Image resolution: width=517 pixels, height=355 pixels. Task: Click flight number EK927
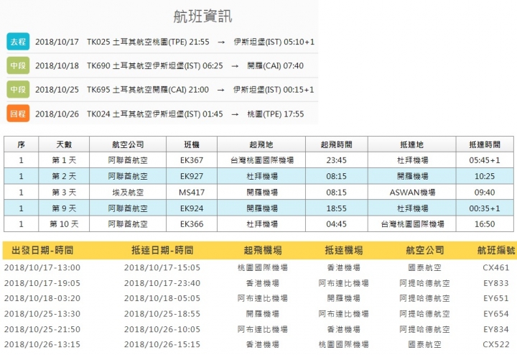tap(192, 176)
